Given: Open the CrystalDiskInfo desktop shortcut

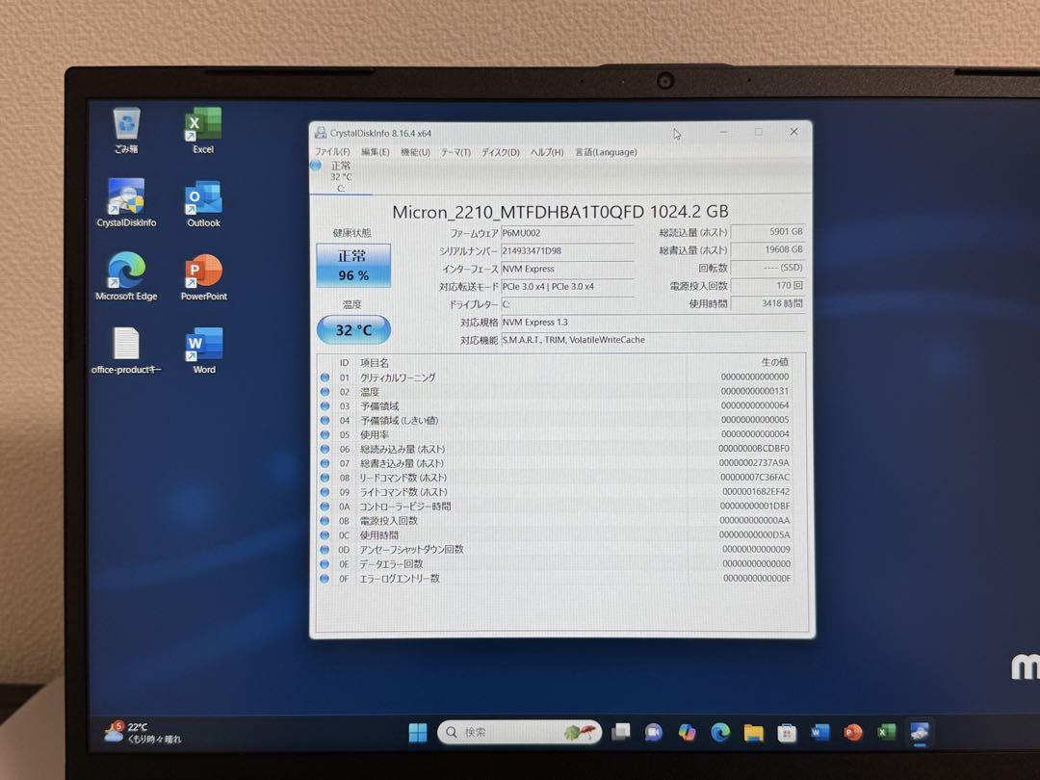Looking at the screenshot, I should pos(126,203).
